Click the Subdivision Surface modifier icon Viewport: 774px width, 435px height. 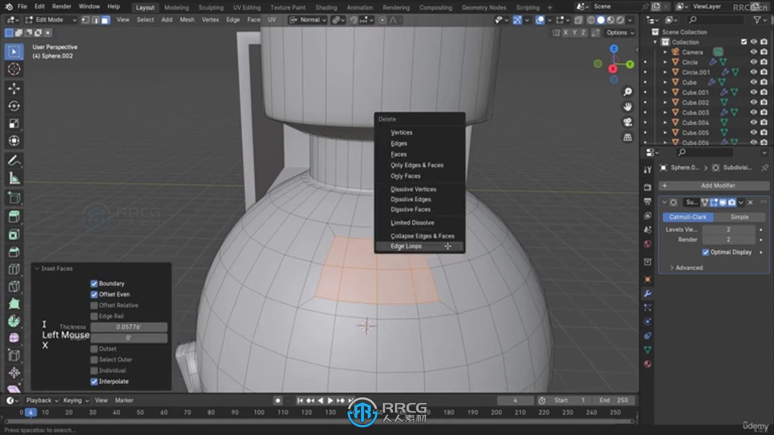point(673,202)
